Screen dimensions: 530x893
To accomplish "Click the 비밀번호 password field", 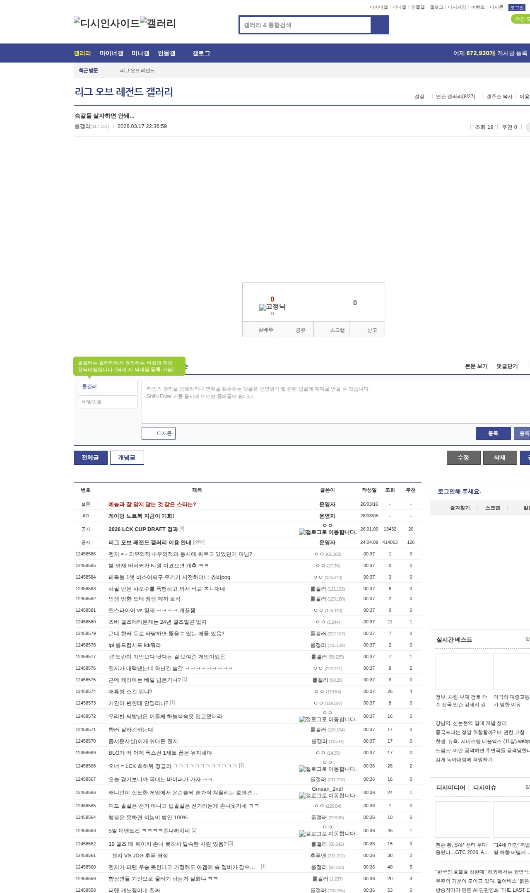I will (x=108, y=402).
